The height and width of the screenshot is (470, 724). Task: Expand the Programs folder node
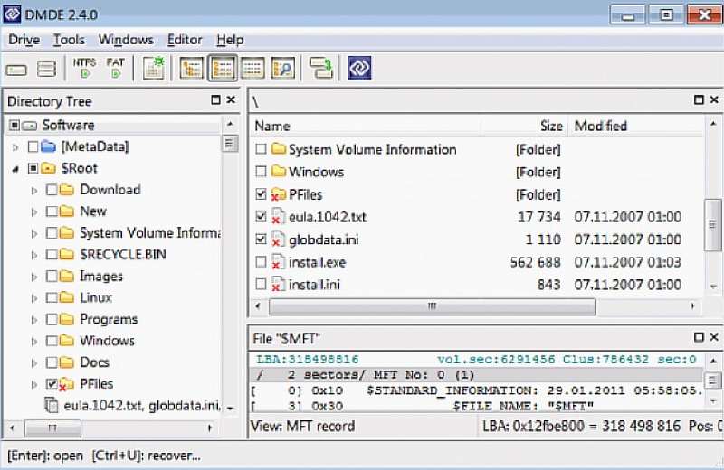click(x=34, y=320)
